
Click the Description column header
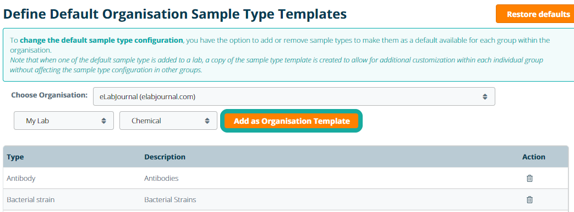click(x=165, y=157)
